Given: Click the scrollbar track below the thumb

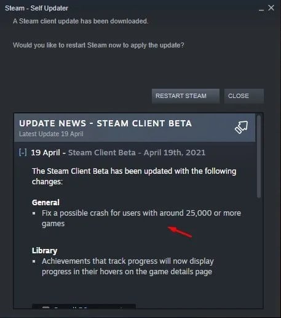Looking at the screenshot, I should pyautogui.click(x=259, y=253).
